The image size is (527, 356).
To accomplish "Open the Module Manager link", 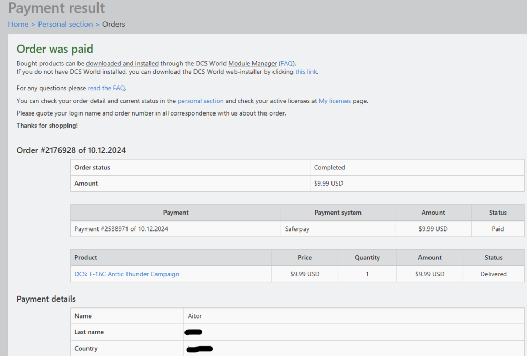I will pos(252,63).
